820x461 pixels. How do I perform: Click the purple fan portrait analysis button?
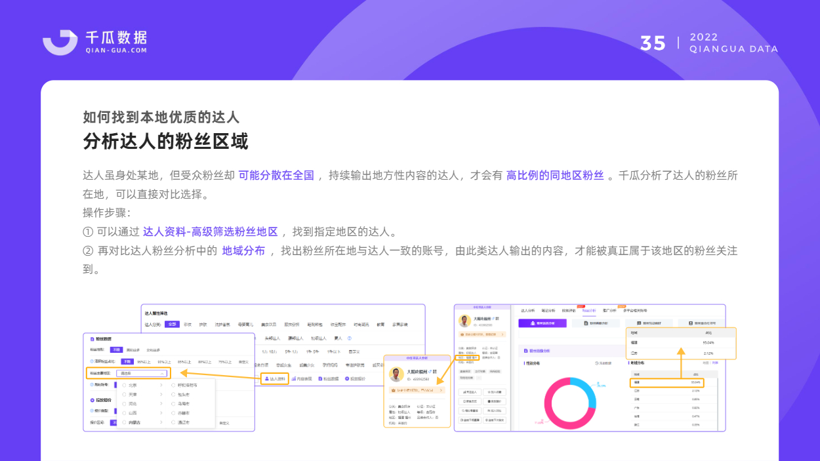(x=543, y=323)
